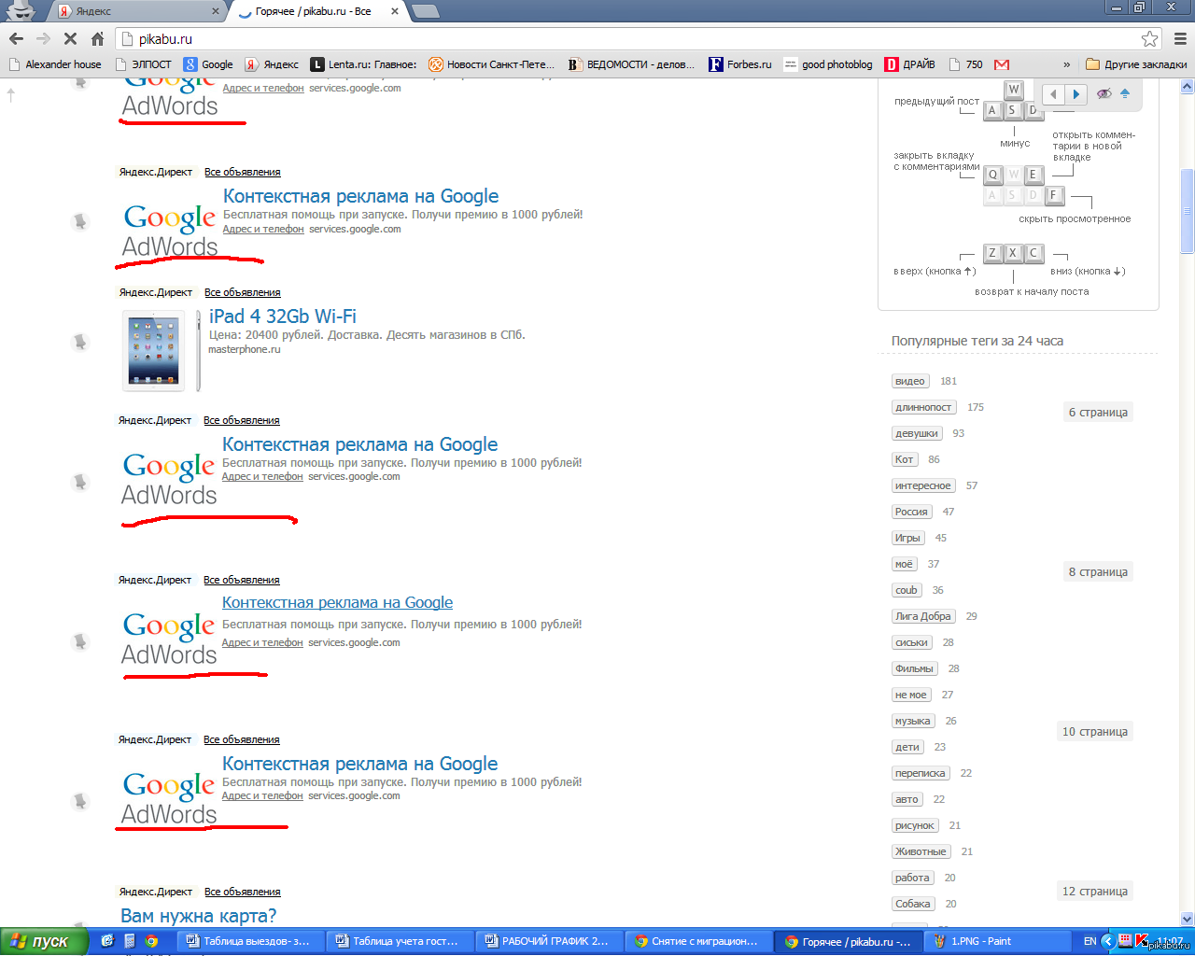Image resolution: width=1195 pixels, height=956 pixels.
Task: Jump to top with the blue up arrow icon
Action: (1125, 93)
